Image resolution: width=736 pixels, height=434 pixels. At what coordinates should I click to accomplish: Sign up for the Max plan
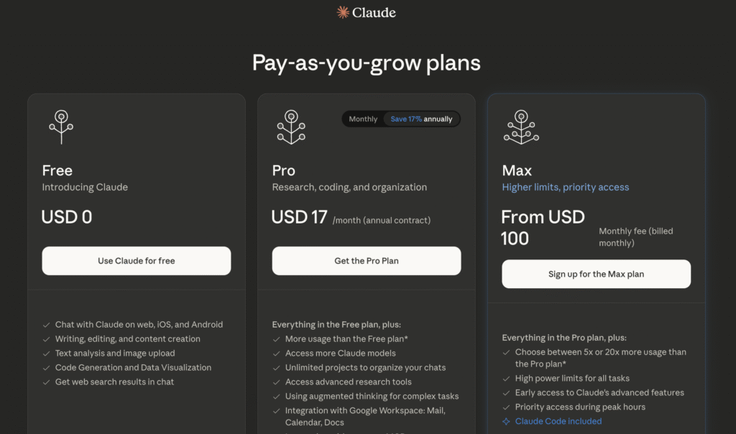tap(596, 274)
